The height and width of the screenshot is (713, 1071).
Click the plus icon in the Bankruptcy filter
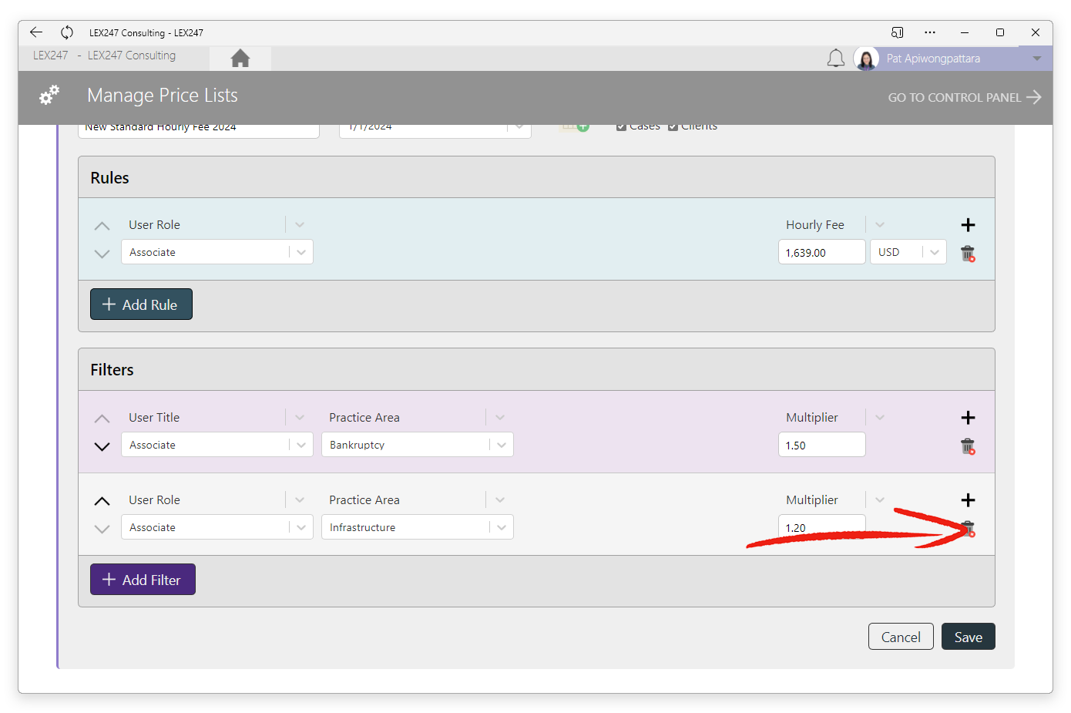969,417
